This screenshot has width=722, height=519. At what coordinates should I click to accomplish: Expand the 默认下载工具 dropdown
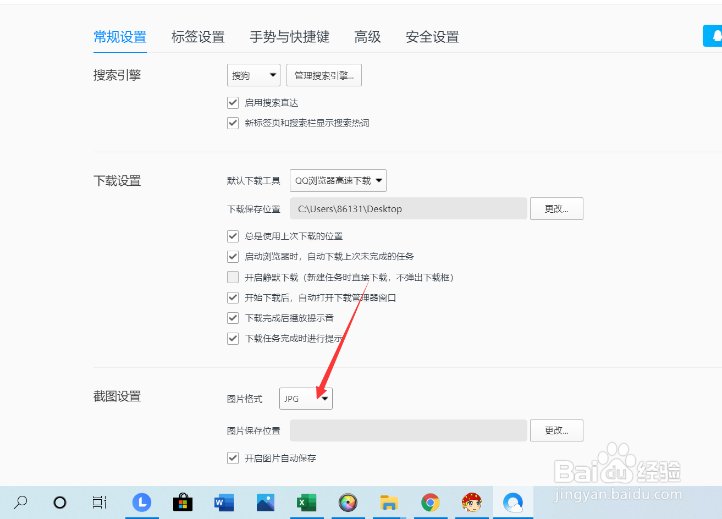click(338, 180)
